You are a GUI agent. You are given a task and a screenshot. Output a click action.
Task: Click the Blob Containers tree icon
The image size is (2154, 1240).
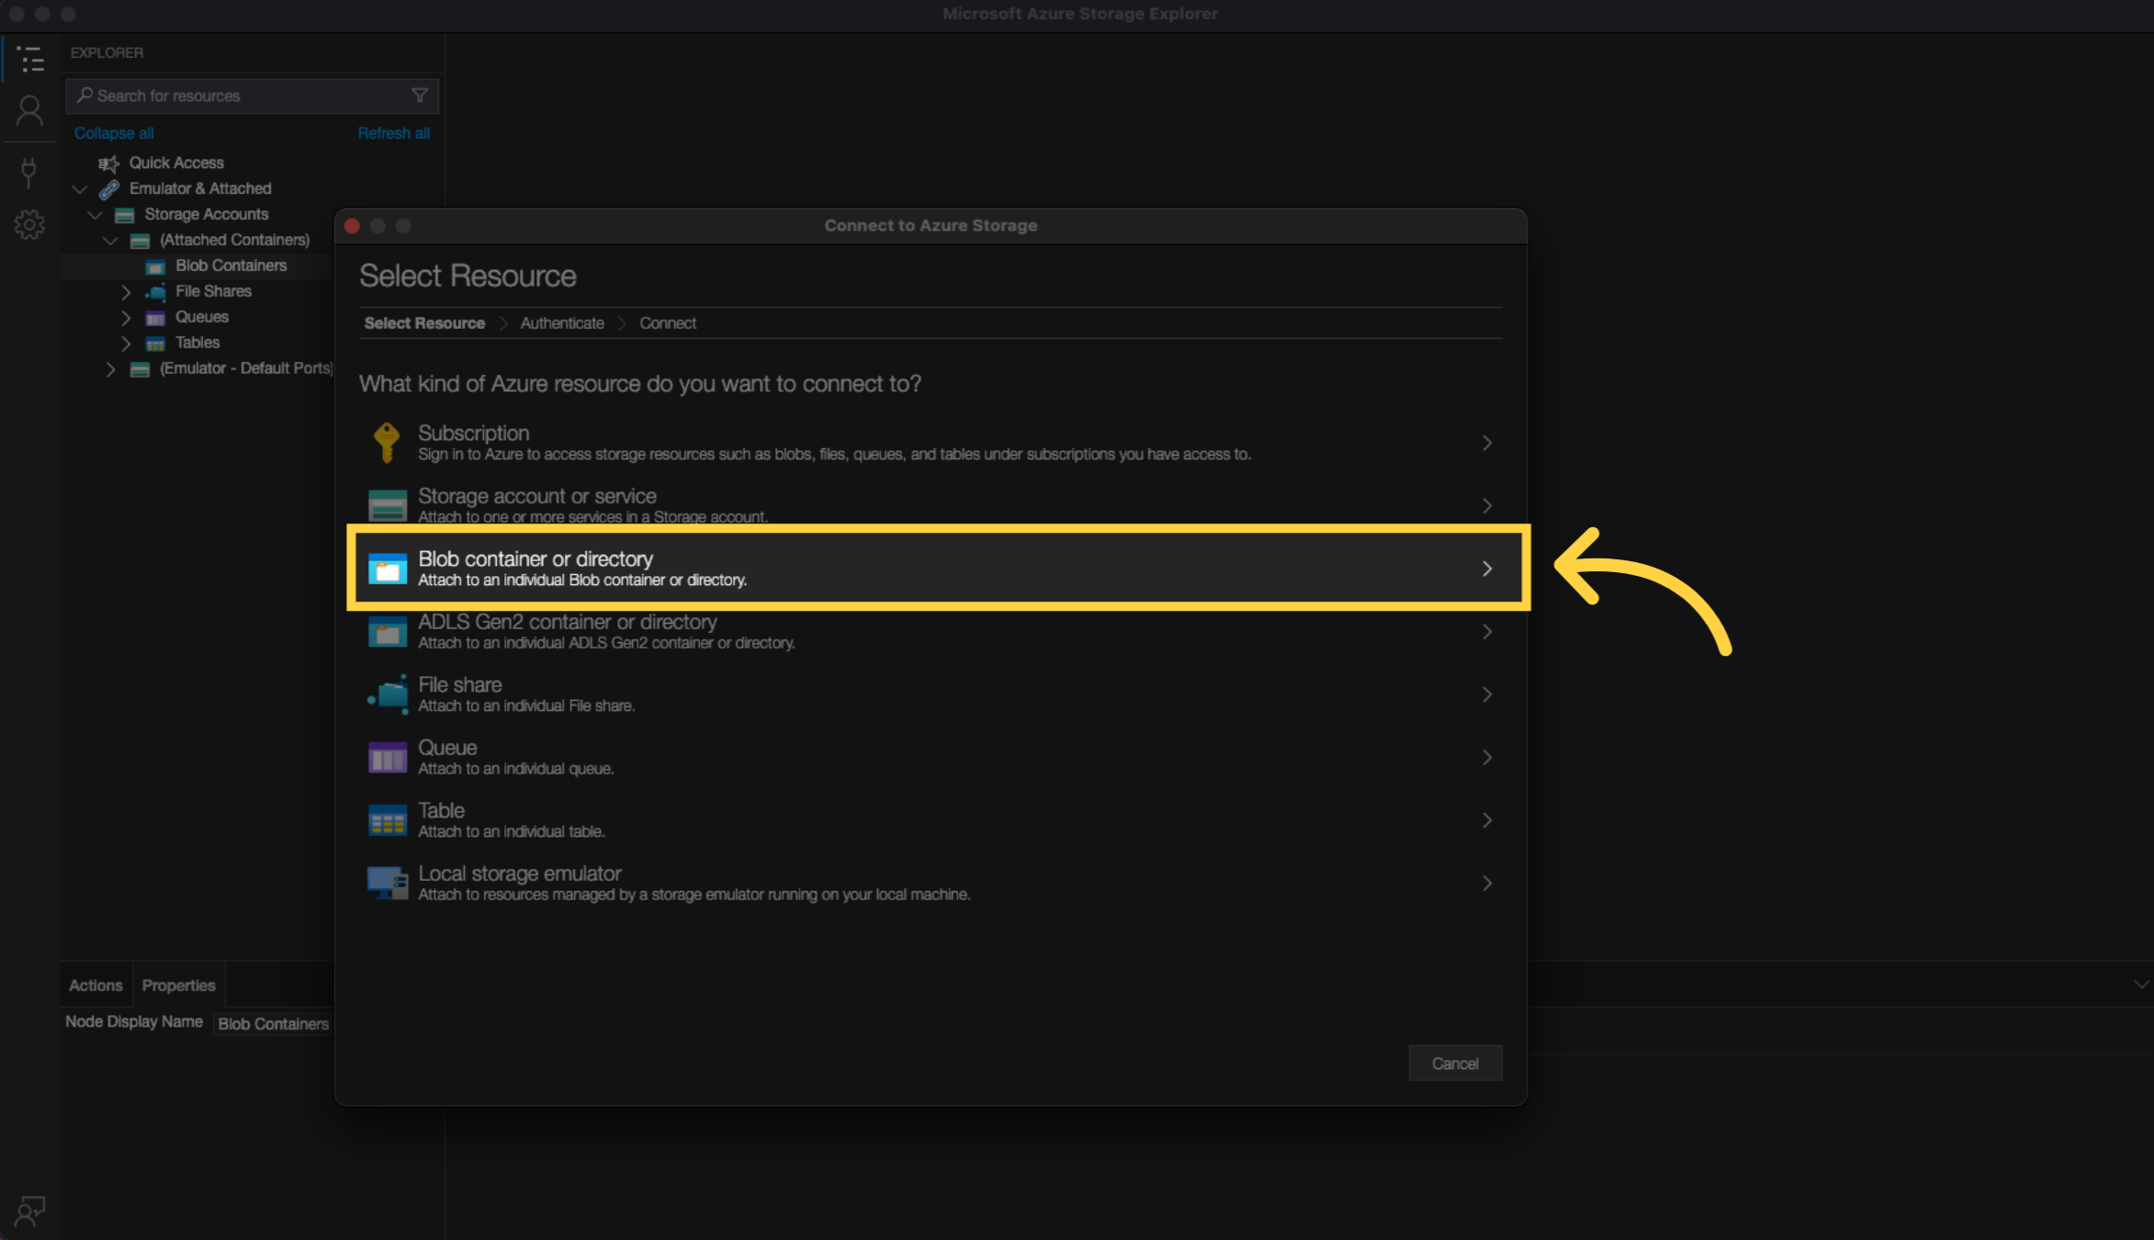coord(155,266)
